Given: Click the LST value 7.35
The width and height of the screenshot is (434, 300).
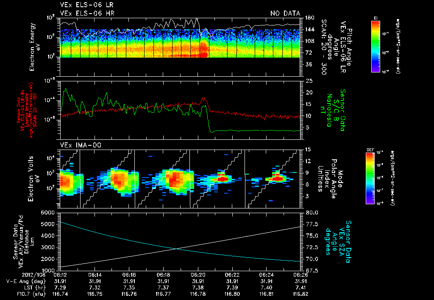Looking at the screenshot, I should coord(129,288).
